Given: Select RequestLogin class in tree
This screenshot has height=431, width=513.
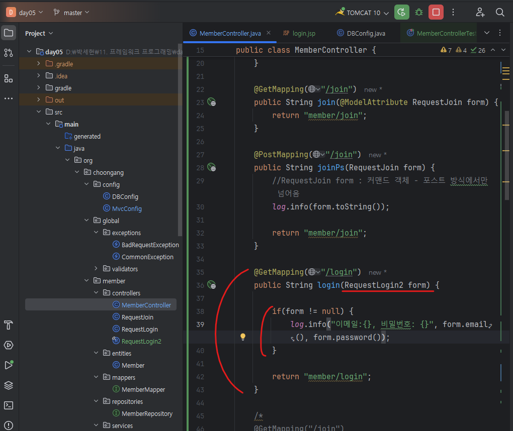Looking at the screenshot, I should coord(135,329).
